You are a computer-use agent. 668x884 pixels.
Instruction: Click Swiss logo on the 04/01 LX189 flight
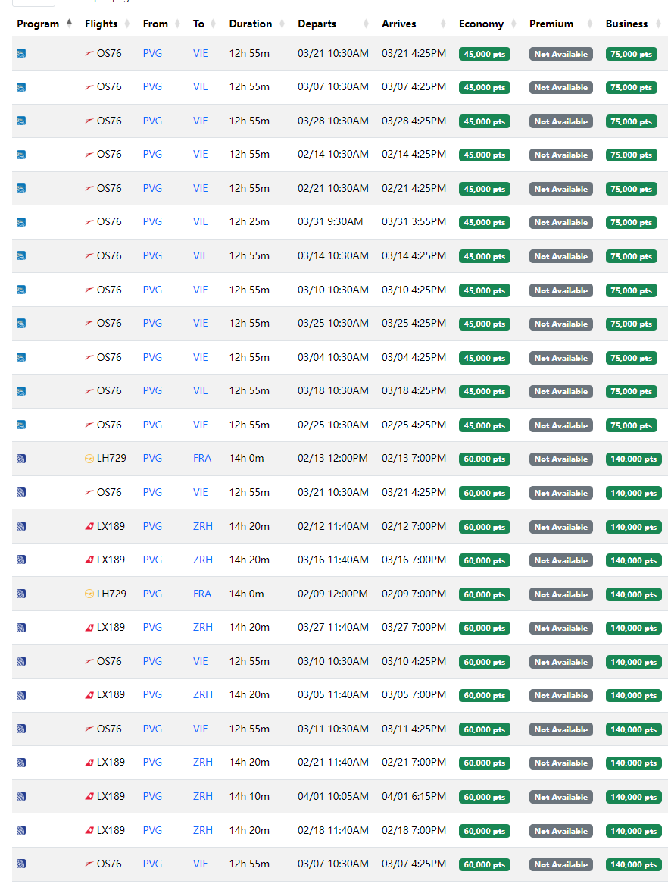coord(89,797)
